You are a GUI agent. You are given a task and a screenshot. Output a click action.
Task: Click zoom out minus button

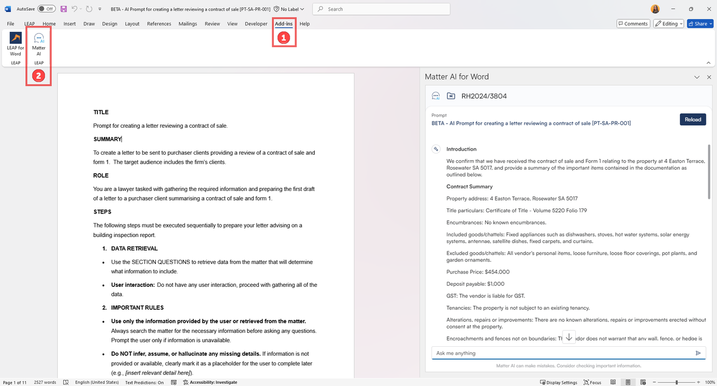[653, 382]
